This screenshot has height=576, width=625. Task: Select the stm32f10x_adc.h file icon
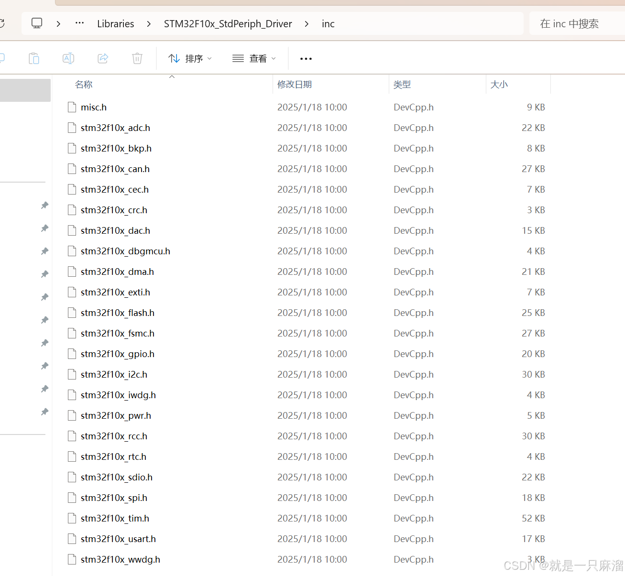click(72, 128)
